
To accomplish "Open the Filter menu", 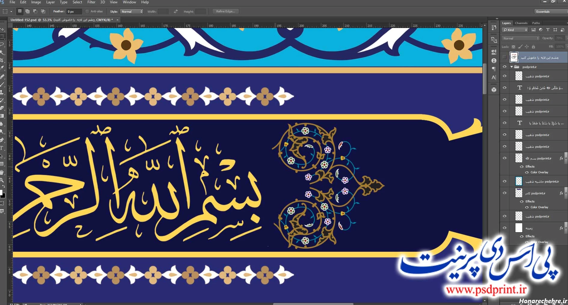I will 91,2.
